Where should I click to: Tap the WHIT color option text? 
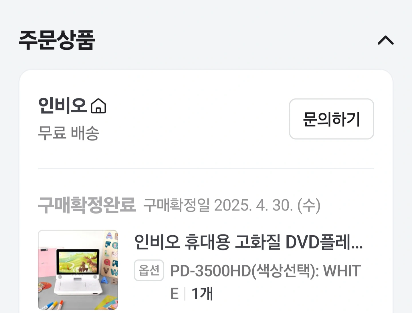tap(342, 271)
